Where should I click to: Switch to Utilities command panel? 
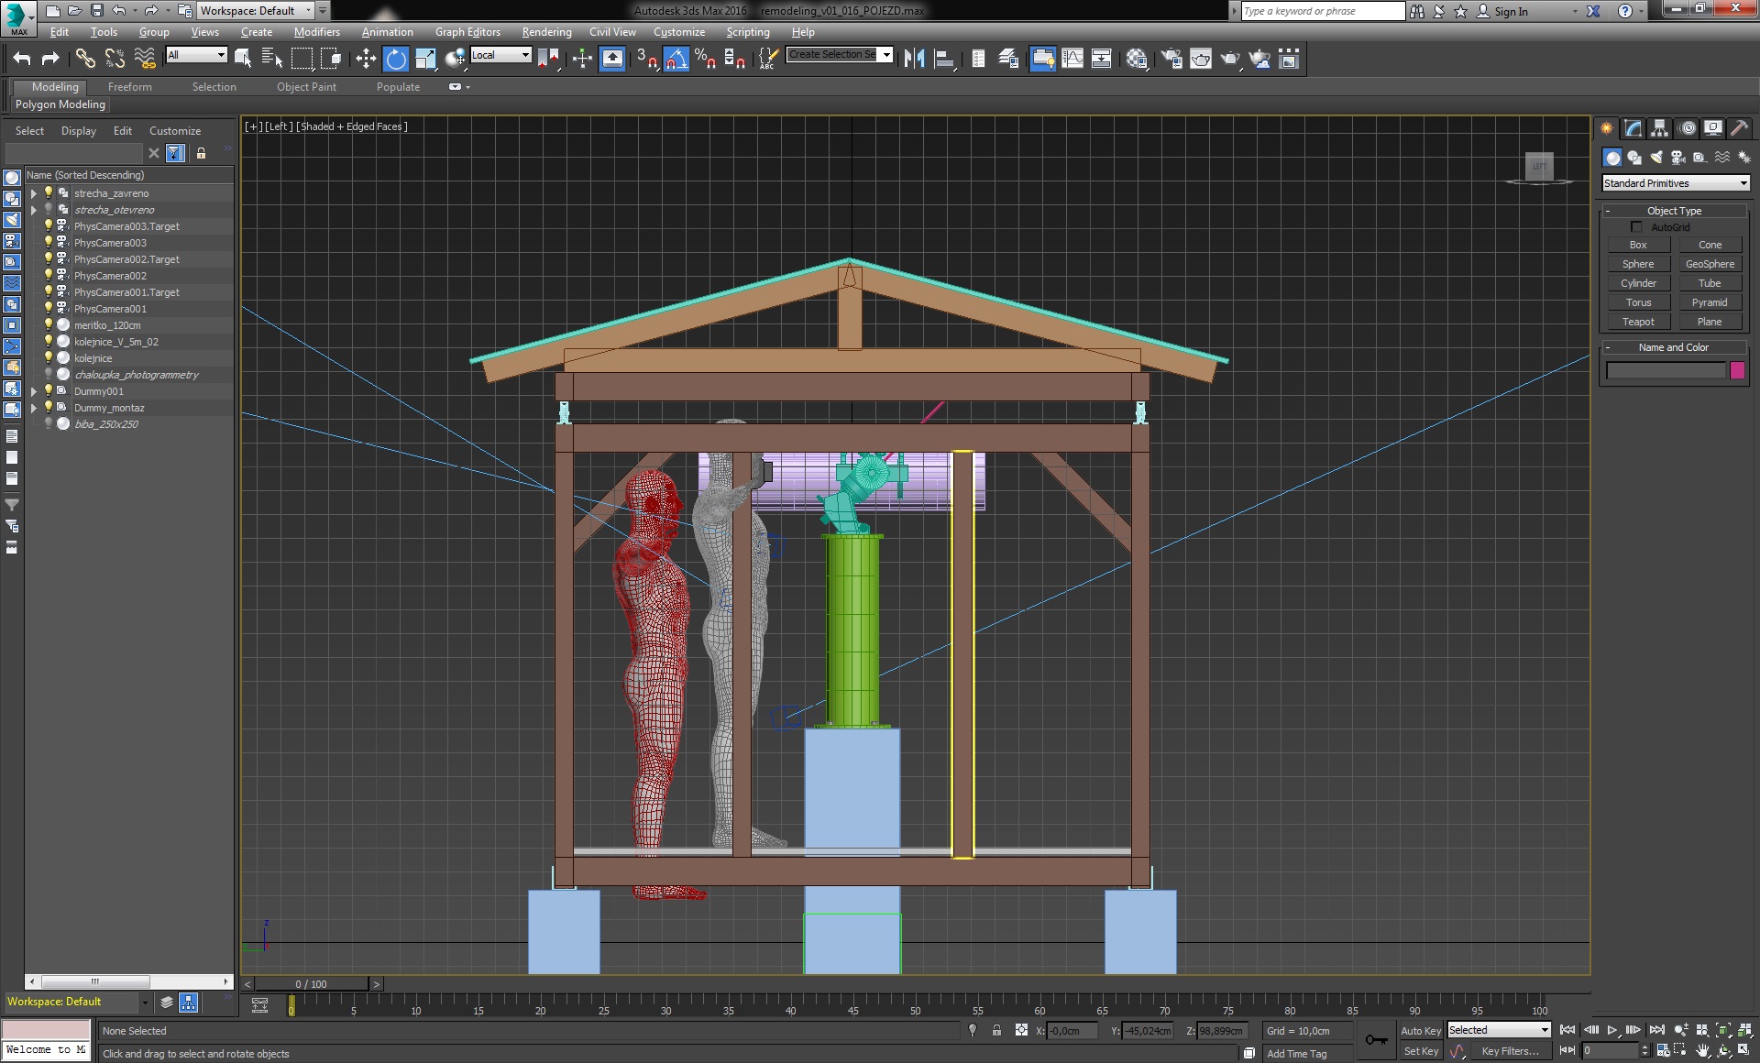click(x=1739, y=128)
